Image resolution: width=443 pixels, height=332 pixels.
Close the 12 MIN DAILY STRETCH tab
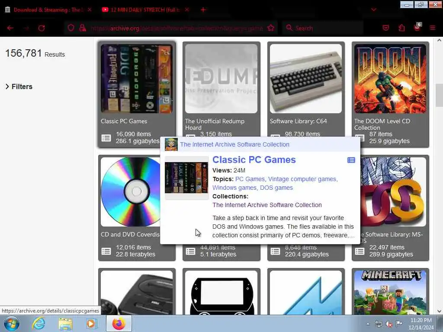pos(187,10)
